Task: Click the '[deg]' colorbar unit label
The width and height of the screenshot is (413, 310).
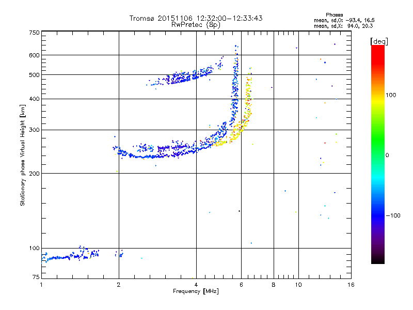Action: (x=379, y=41)
